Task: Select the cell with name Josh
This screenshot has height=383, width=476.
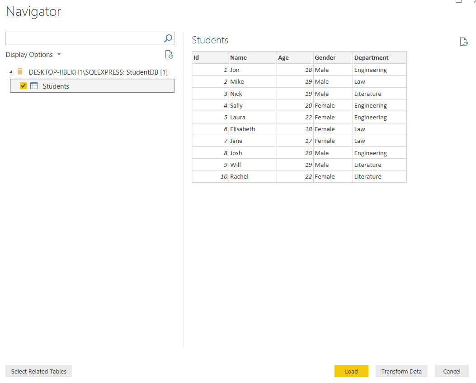Action: click(x=253, y=153)
